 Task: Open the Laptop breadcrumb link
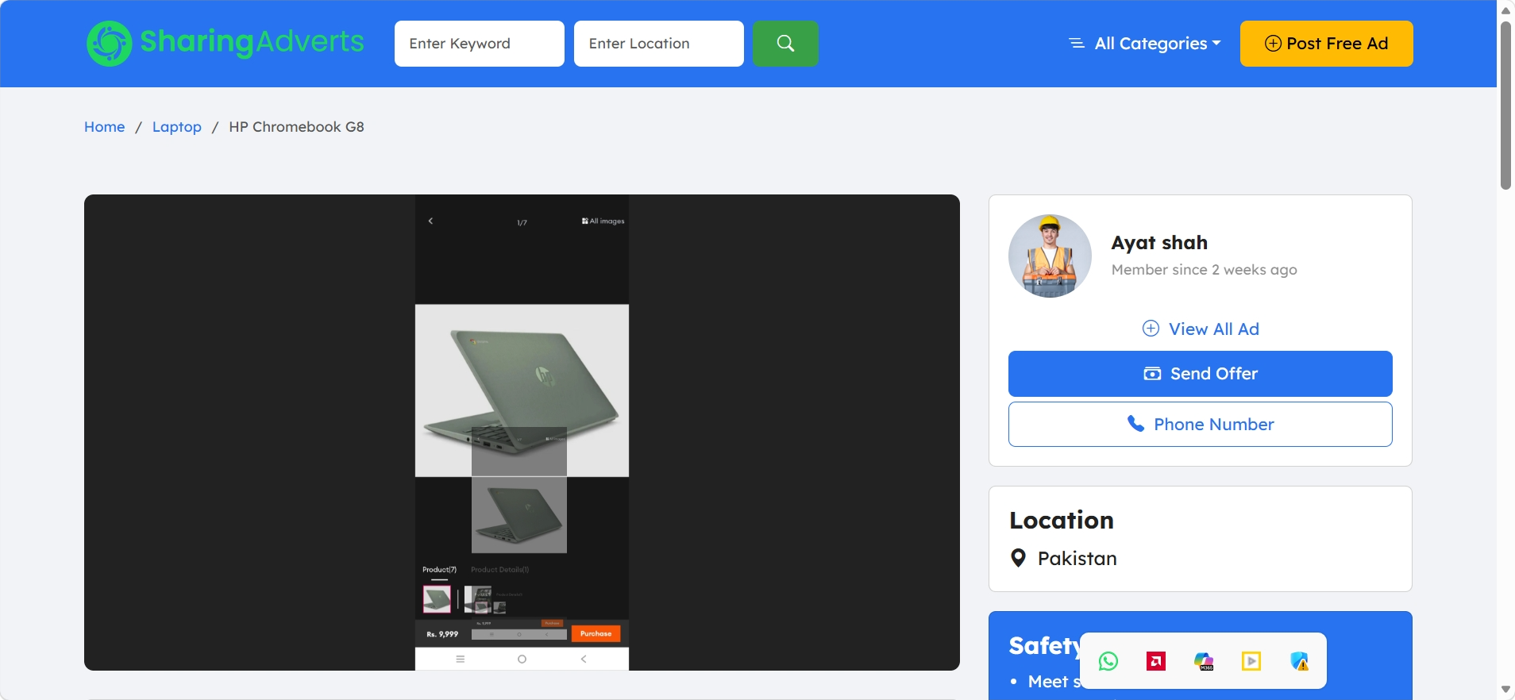(177, 127)
